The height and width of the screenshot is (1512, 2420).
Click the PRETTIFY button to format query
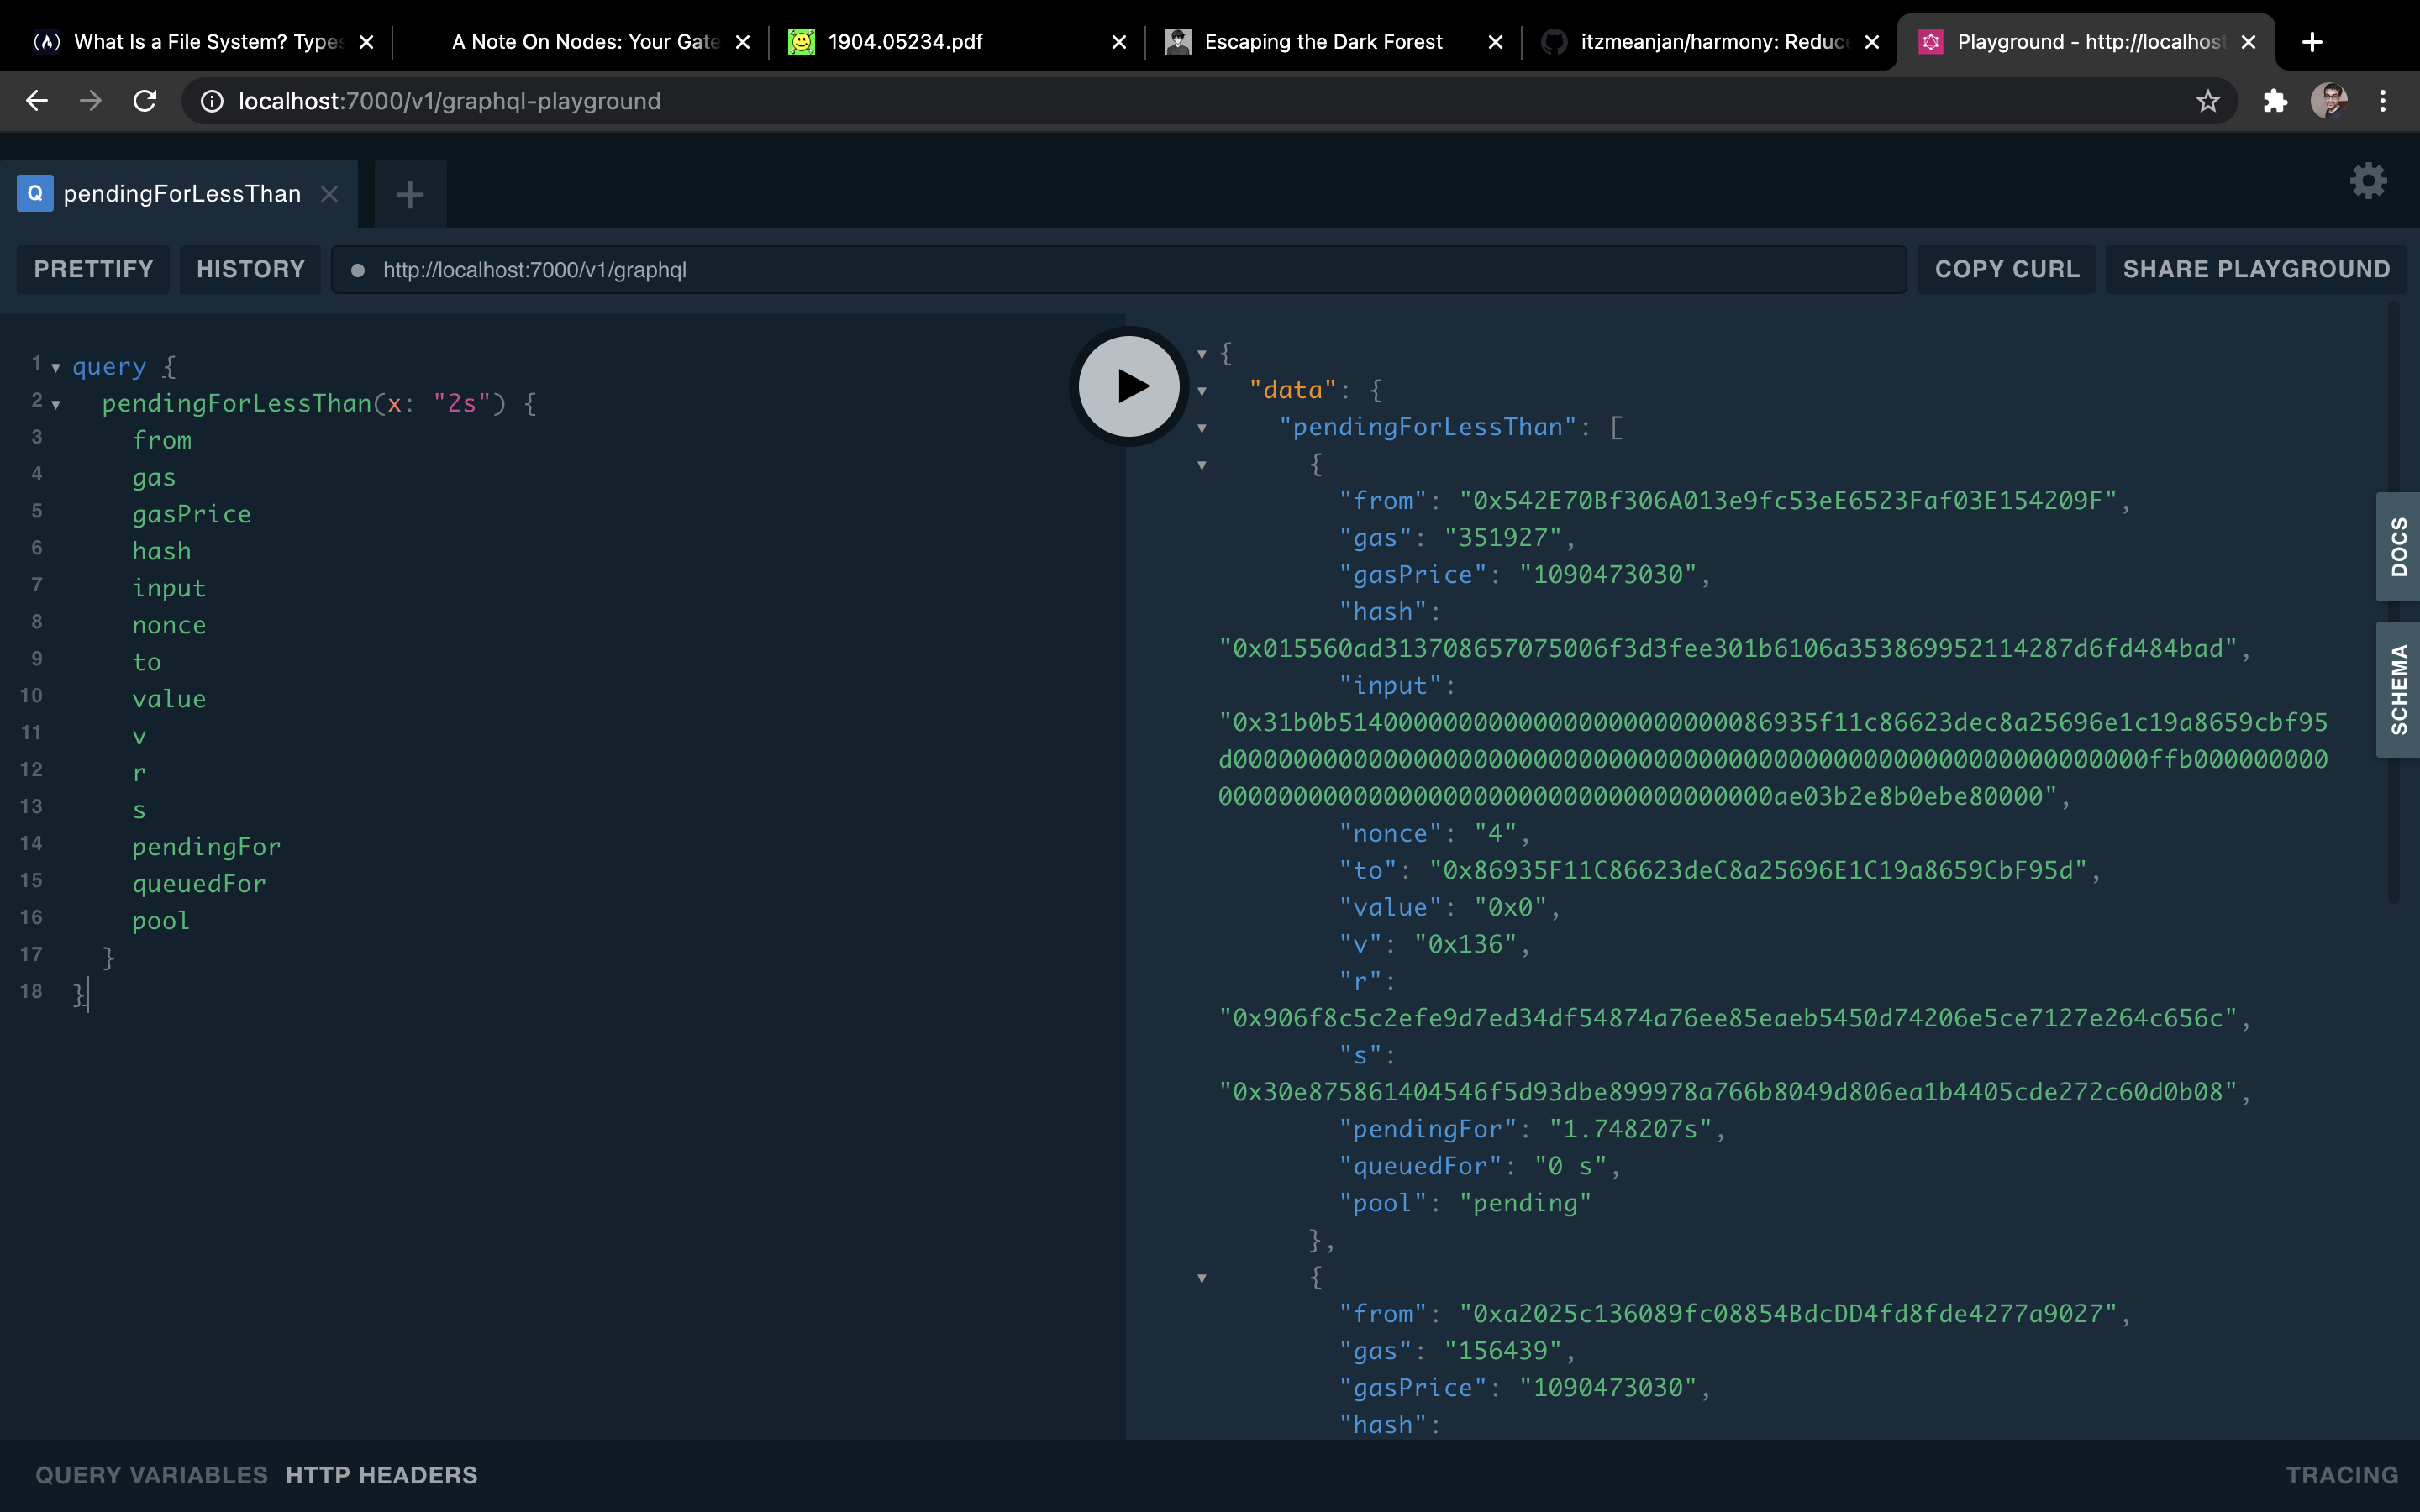[94, 268]
